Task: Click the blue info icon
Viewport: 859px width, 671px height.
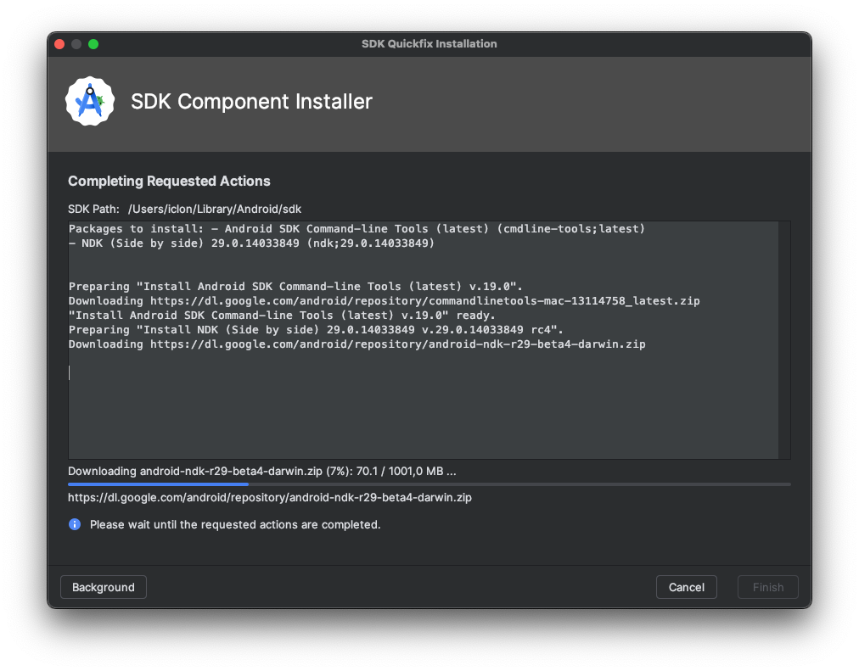Action: [75, 524]
